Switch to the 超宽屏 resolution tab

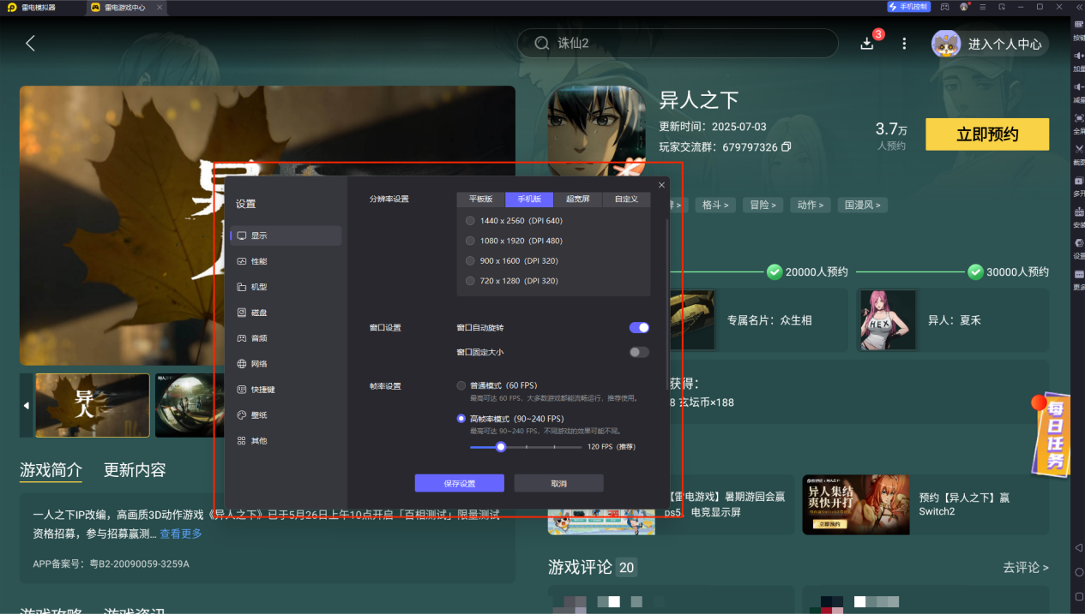pos(577,200)
